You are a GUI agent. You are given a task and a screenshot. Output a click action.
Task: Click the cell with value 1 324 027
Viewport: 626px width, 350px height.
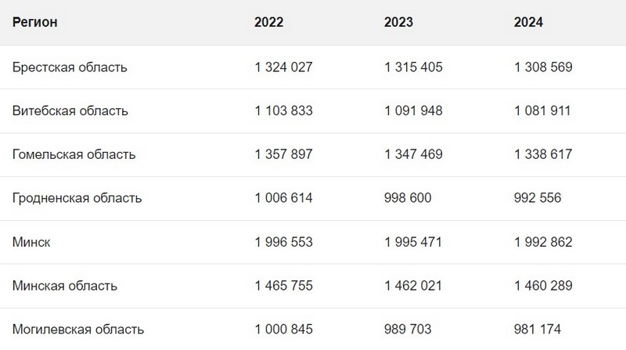[x=283, y=67]
